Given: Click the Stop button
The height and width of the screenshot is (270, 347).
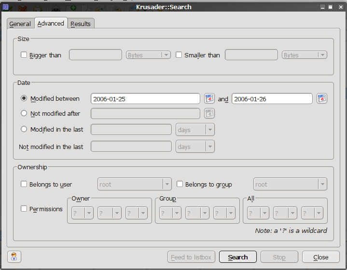Looking at the screenshot, I should click(x=279, y=257).
